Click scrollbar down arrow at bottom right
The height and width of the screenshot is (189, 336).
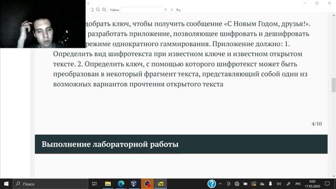click(334, 176)
